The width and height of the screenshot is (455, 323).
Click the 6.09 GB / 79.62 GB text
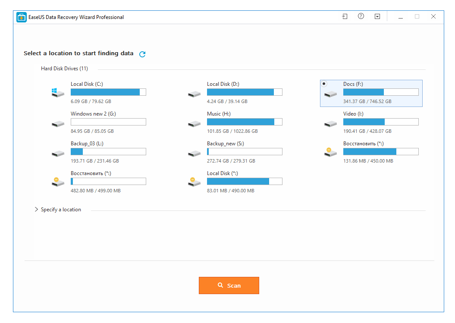pos(91,101)
